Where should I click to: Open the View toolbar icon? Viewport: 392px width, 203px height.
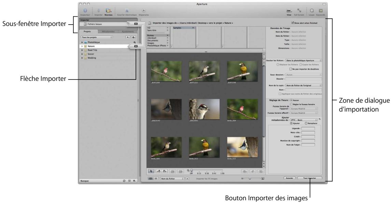(289, 11)
